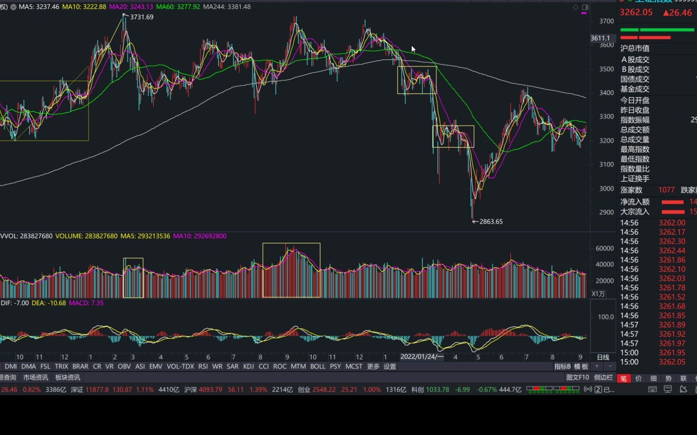This screenshot has height=435, width=697.
Task: Click the satellite dish icon in status bar
Action: [683, 389]
